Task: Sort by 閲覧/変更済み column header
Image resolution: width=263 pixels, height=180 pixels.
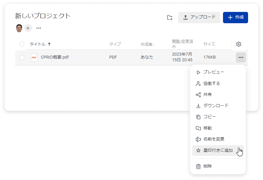Action: point(182,44)
